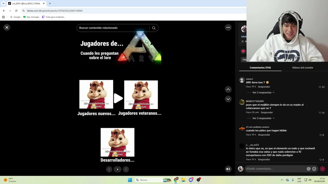328x184 pixels.
Task: Reply to manu.l's comment
Action: [x=264, y=87]
